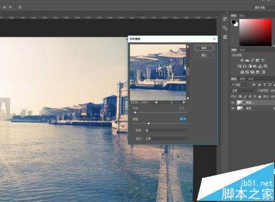Open Quality dropdown in blur dialog
Image resolution: width=275 pixels, height=202 pixels.
pos(167,130)
